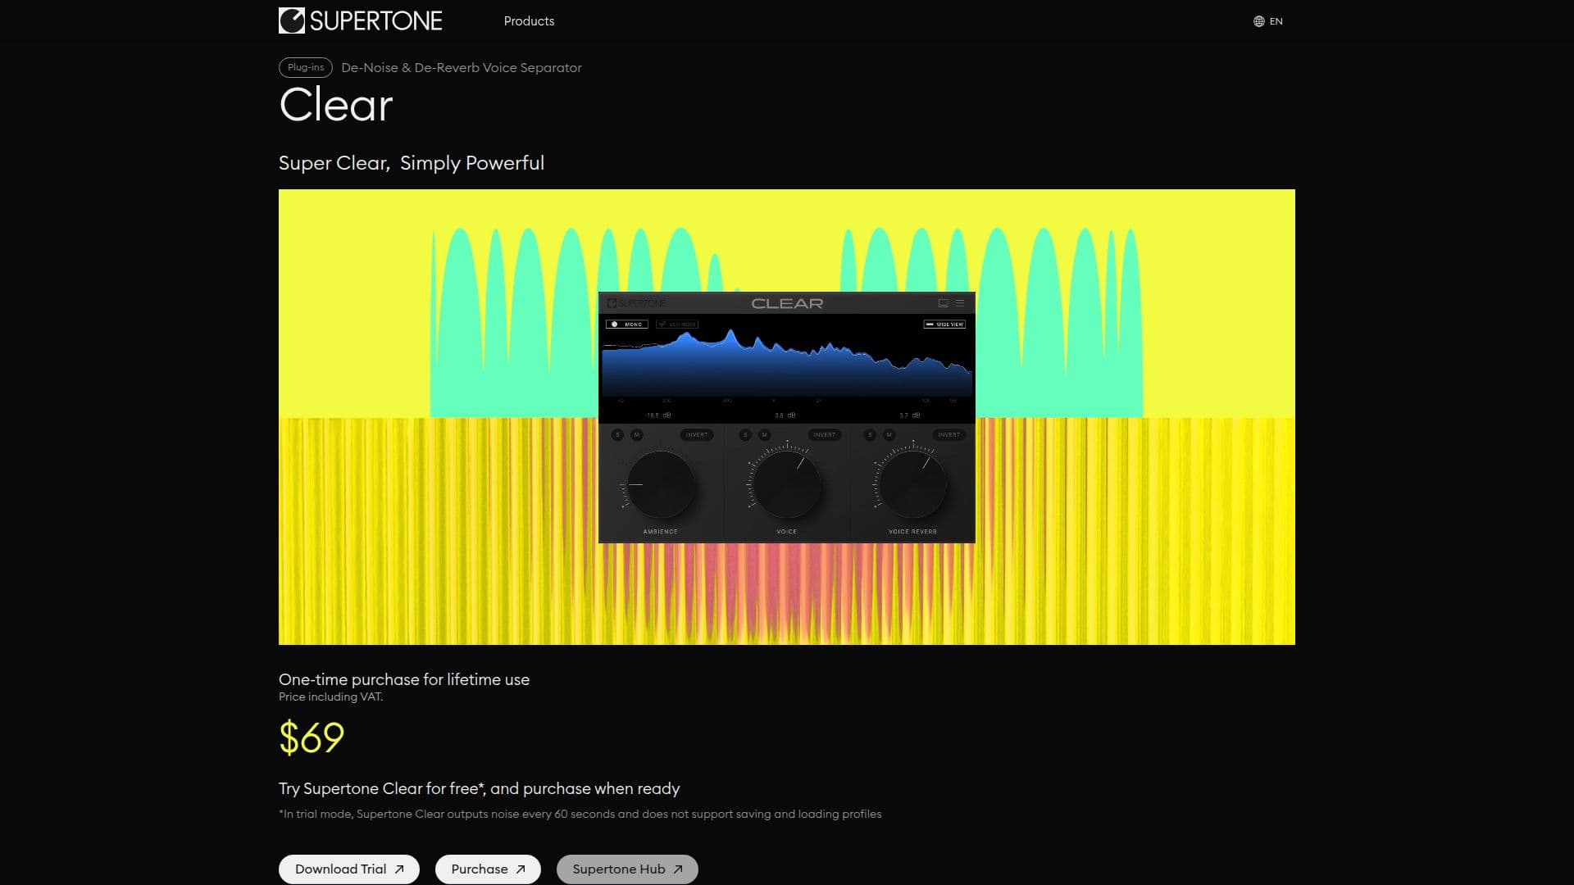Click the 'Try Supertone Clear for free*, and purchase when ready' line

point(480,788)
